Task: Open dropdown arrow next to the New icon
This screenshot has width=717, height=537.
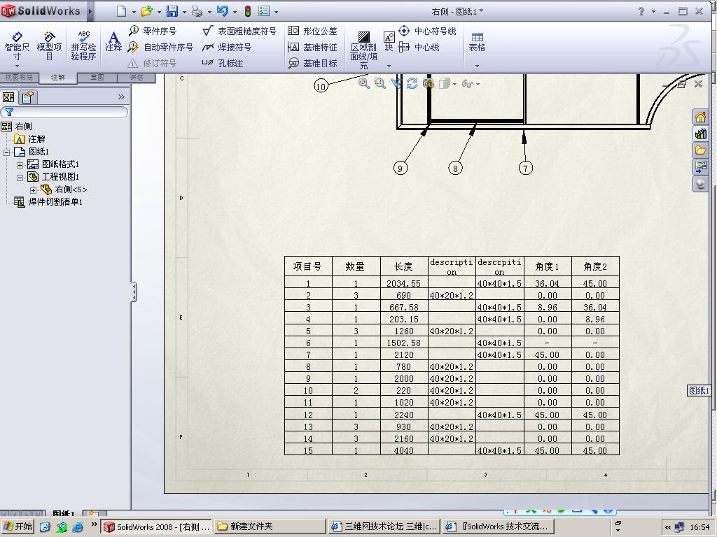Action: (x=134, y=13)
